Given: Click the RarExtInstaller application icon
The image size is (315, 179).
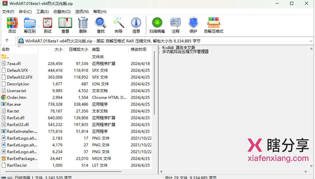Looking at the screenshot, I should pos(4,131).
